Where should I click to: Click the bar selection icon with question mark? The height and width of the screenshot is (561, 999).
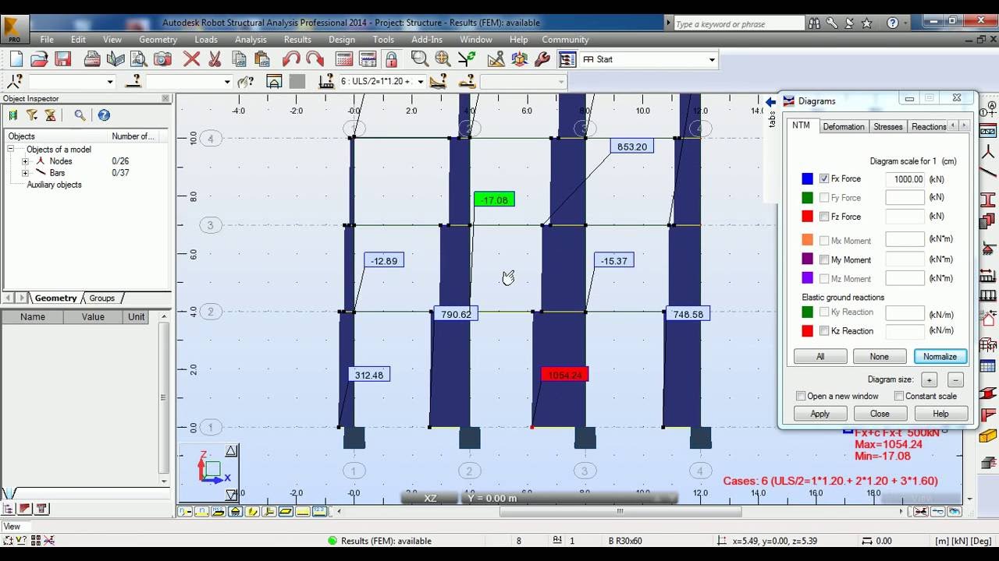tap(133, 81)
